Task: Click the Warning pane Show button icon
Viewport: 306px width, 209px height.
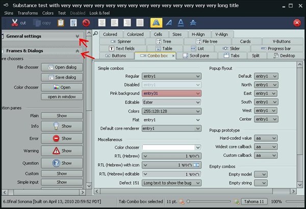Action: pyautogui.click(x=57, y=151)
